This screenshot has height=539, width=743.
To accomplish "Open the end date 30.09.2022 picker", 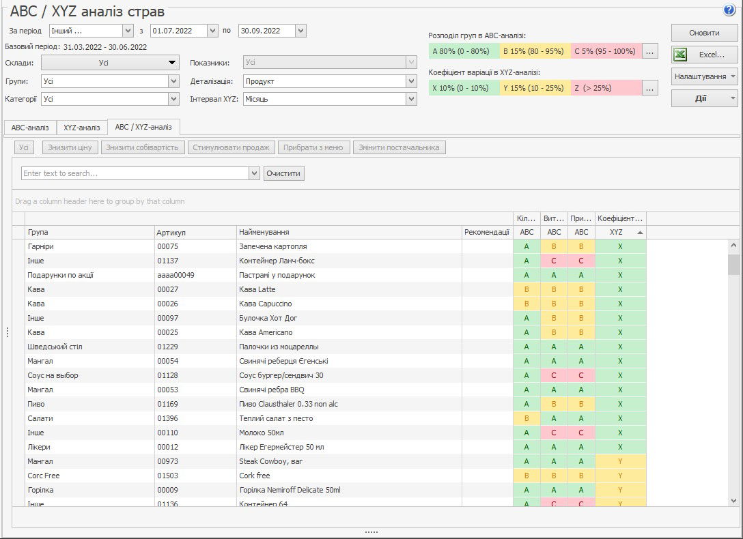I will click(300, 31).
